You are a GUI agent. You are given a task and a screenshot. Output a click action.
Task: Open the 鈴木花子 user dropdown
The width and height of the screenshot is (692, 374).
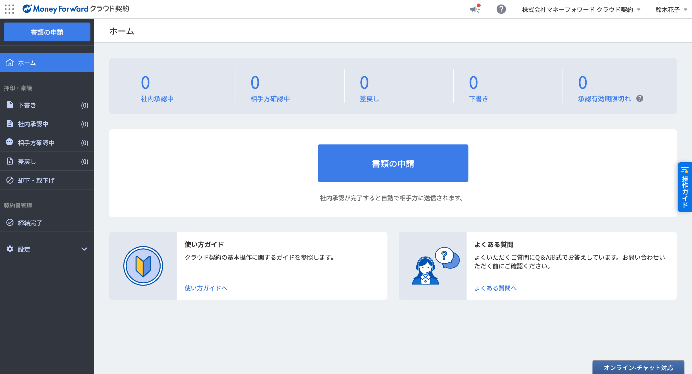(x=671, y=10)
